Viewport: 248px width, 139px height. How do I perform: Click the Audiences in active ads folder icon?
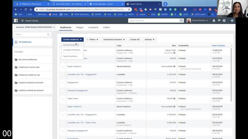(16, 67)
